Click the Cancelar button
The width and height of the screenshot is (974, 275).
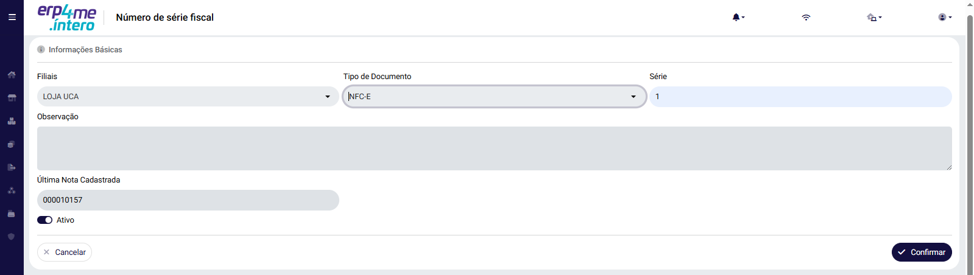tap(65, 252)
